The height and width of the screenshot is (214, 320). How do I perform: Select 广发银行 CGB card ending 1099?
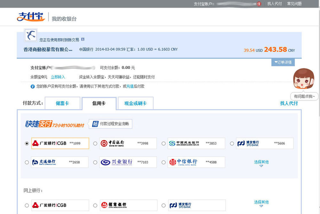[27, 143]
